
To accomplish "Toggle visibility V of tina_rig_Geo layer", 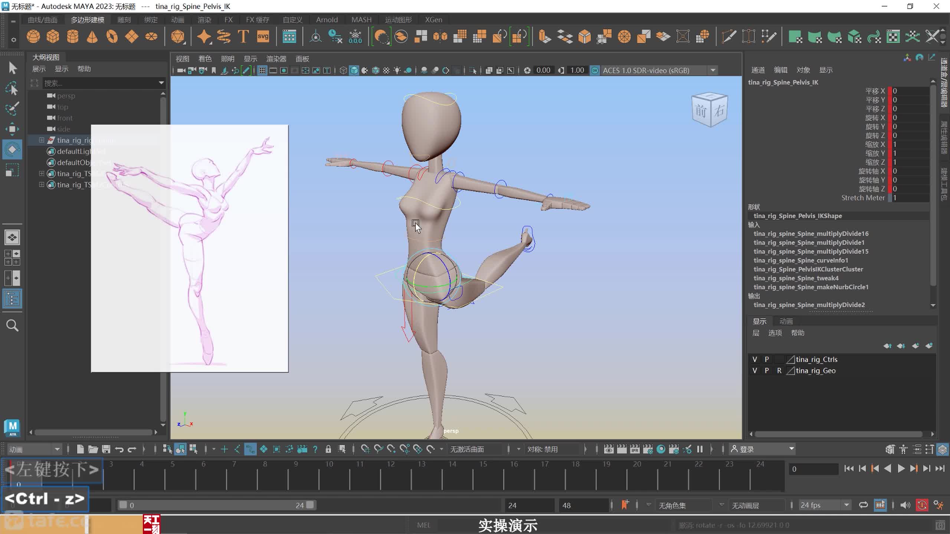I will 754,370.
